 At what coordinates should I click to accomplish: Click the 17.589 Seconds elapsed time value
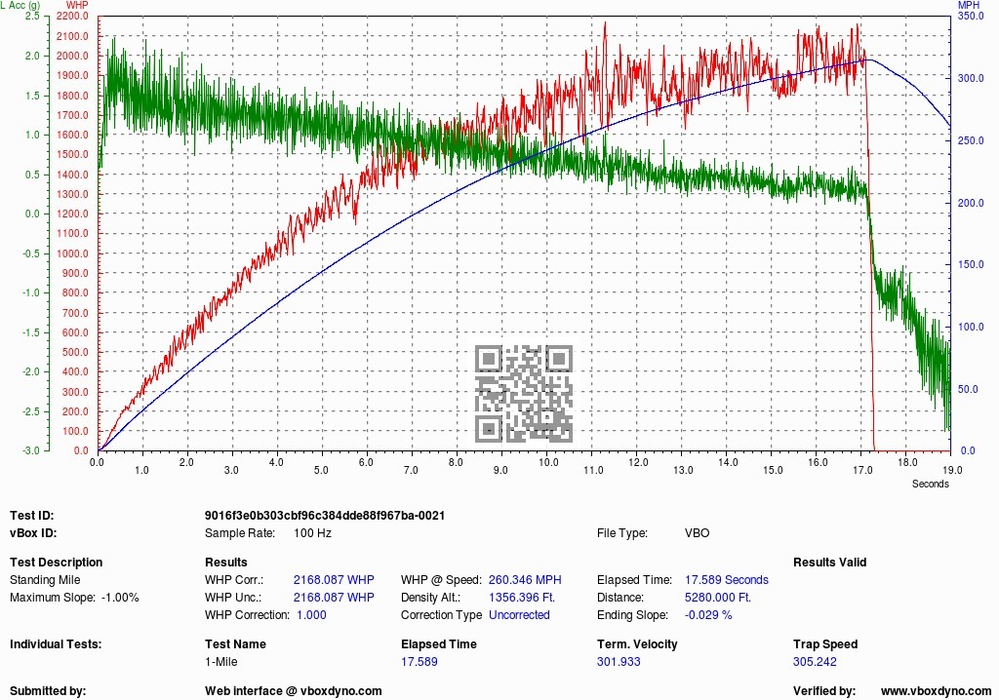pyautogui.click(x=726, y=580)
